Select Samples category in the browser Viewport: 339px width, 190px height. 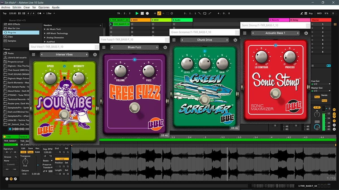coord(21,41)
